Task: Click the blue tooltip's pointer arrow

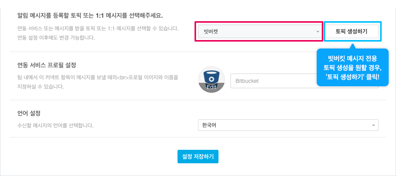Action: click(352, 46)
